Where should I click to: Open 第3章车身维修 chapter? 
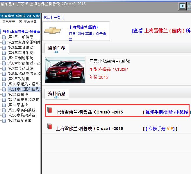(21, 47)
